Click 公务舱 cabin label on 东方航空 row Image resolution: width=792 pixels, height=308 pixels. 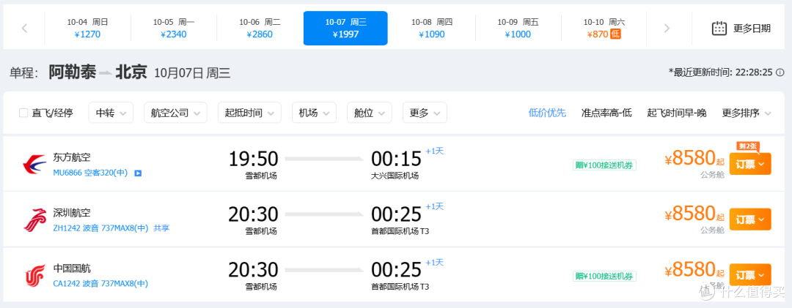[712, 175]
